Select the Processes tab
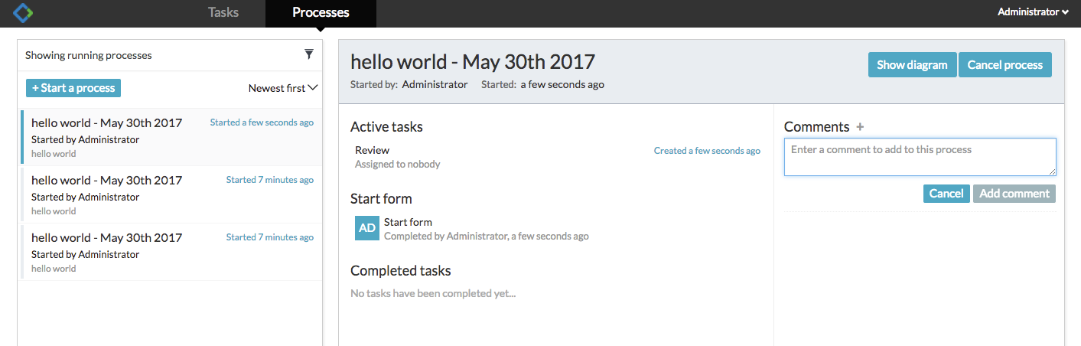The height and width of the screenshot is (346, 1081). tap(321, 12)
